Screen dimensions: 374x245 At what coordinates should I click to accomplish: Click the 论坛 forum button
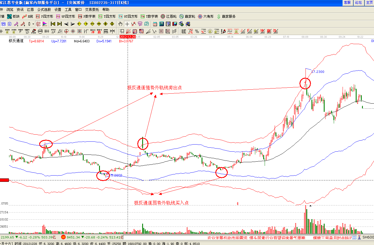(x=358, y=3)
